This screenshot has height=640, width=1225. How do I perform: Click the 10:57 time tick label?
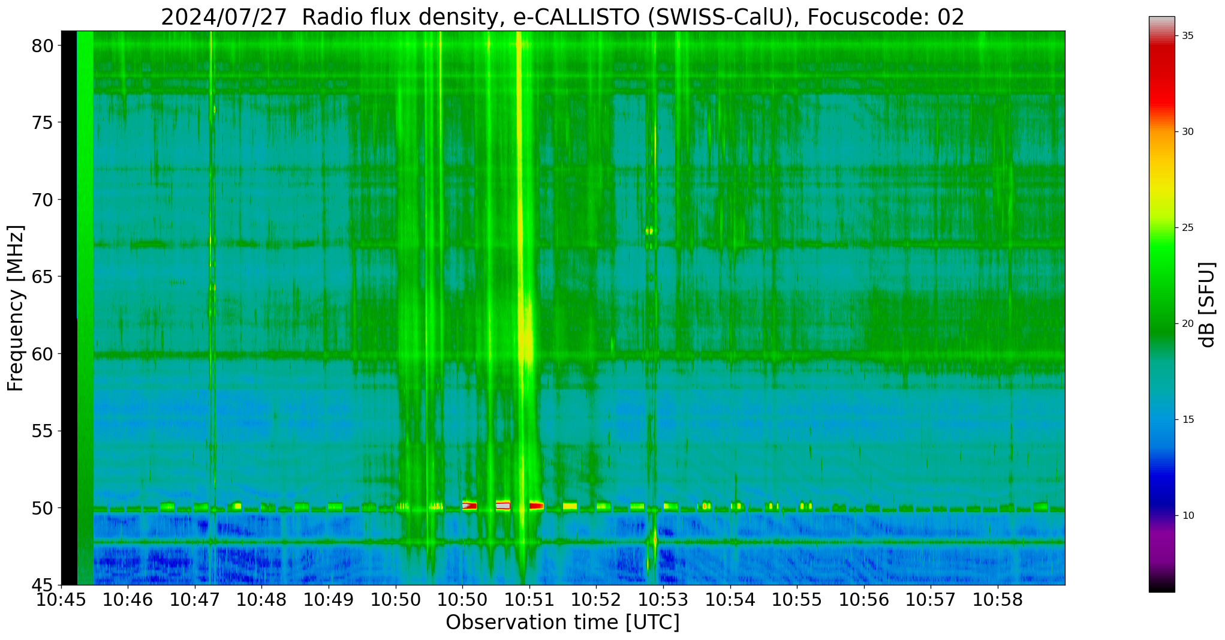pyautogui.click(x=931, y=600)
